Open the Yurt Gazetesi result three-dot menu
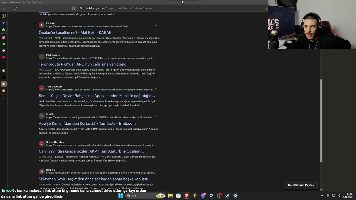 click(157, 89)
